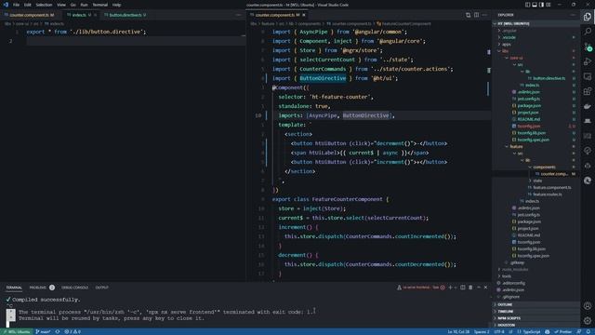Split the terminal panel
The height and width of the screenshot is (335, 595).
463,288
